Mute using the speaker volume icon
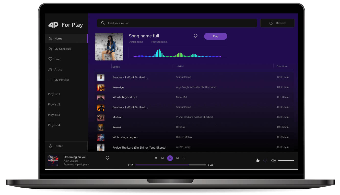Screen dimensions: 340x195 coord(273,160)
